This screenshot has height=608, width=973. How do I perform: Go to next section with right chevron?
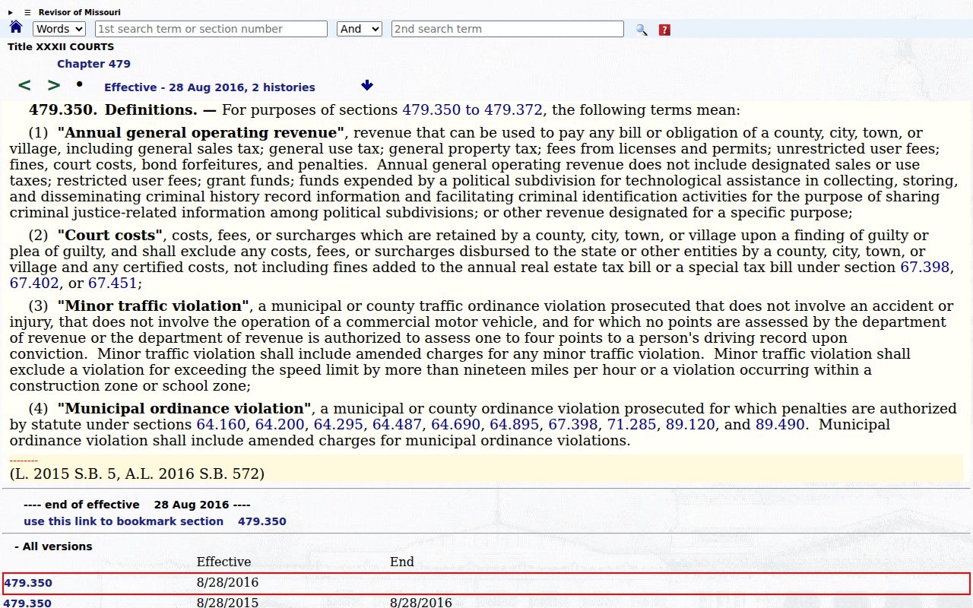53,85
